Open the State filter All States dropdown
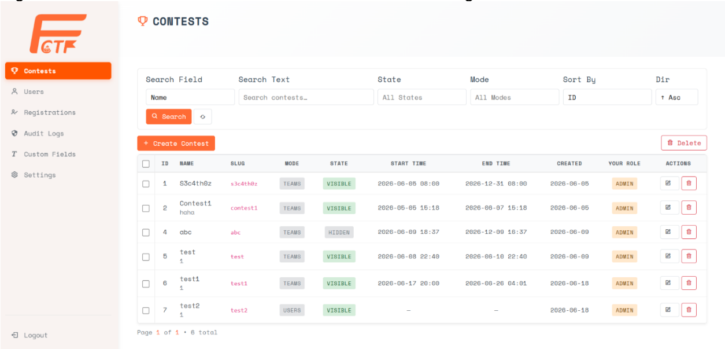Screen dimensions: 725x349 tap(421, 97)
